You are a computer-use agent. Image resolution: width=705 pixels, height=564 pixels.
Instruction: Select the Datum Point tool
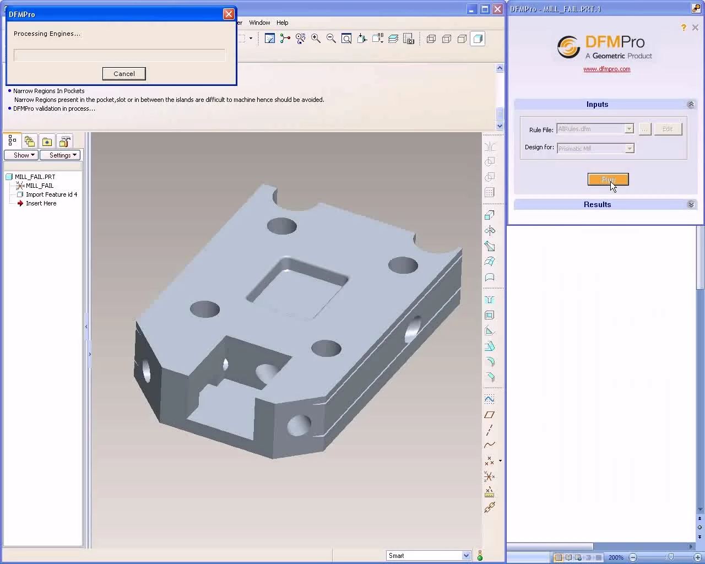pyautogui.click(x=489, y=461)
